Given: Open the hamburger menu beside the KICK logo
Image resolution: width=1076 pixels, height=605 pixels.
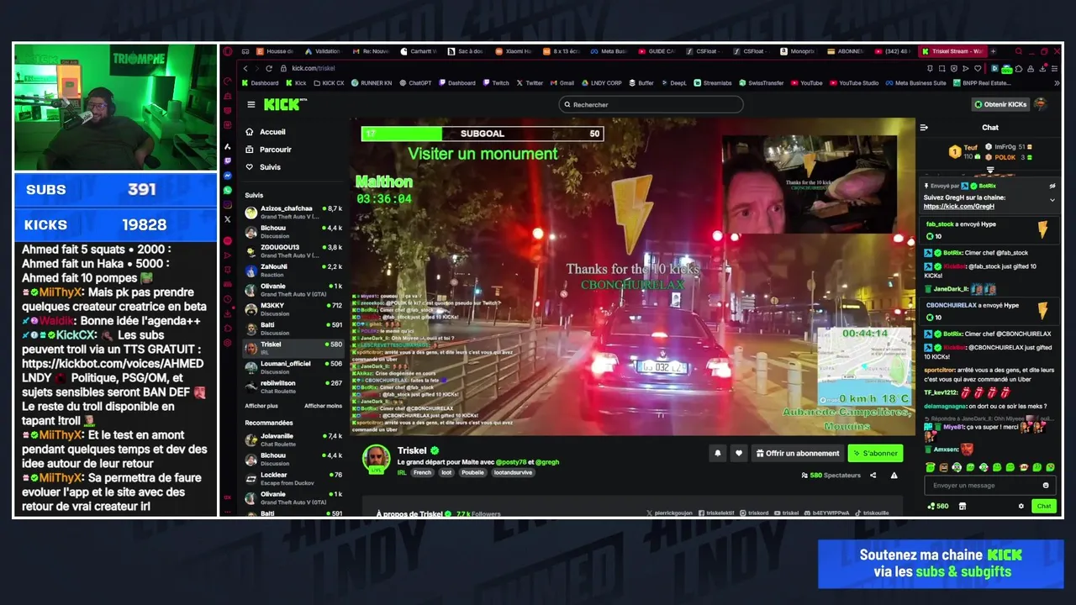Looking at the screenshot, I should [251, 104].
